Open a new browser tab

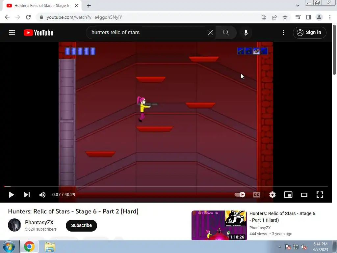pyautogui.click(x=89, y=6)
